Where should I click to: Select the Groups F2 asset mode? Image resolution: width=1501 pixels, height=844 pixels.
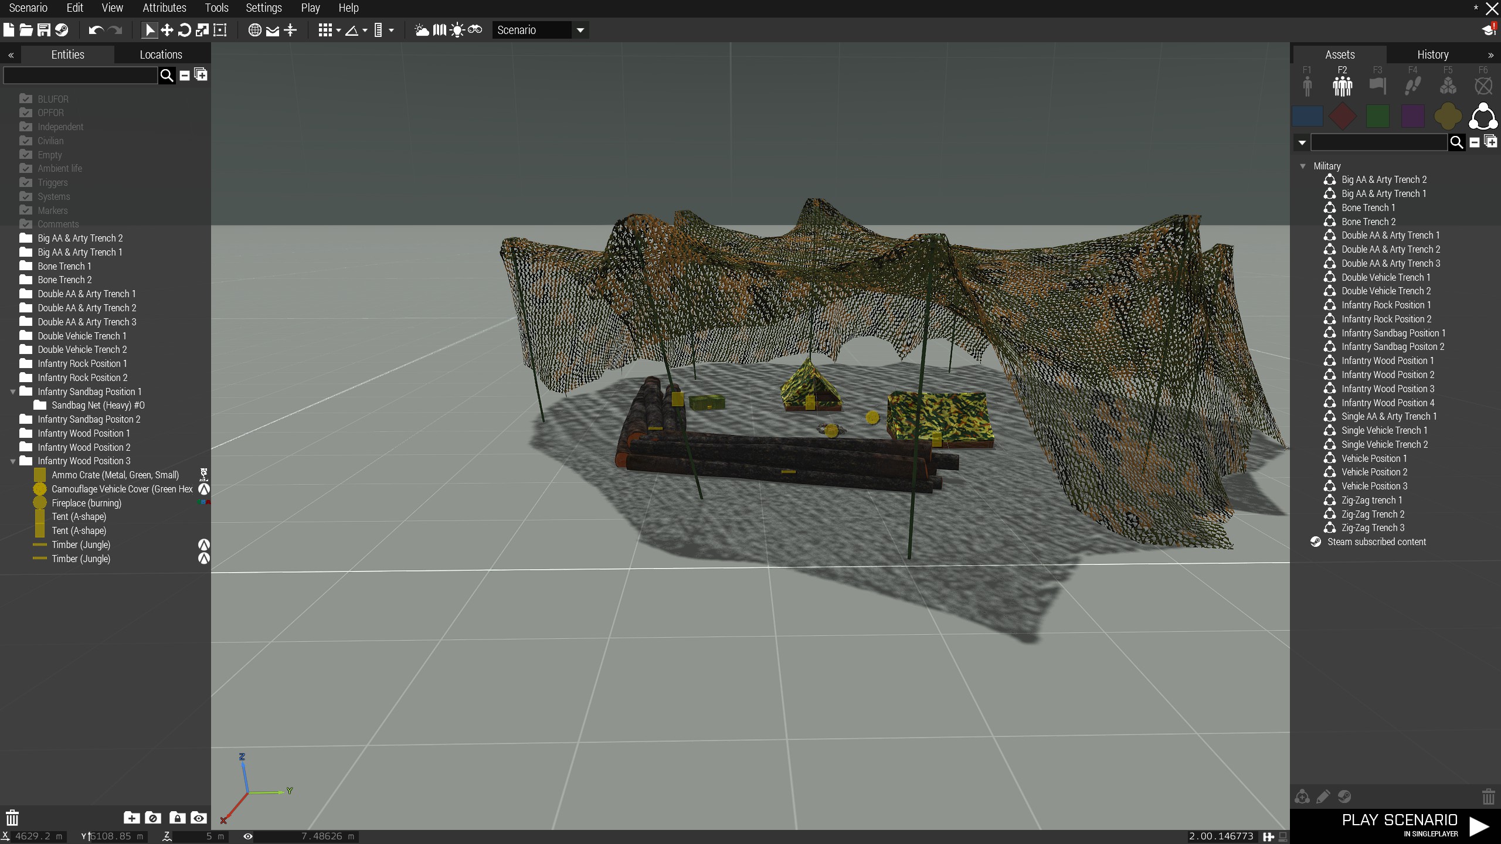(1342, 81)
